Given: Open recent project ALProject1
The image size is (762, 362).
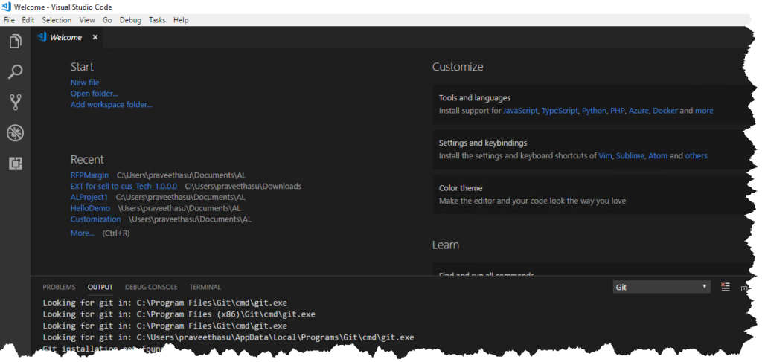Looking at the screenshot, I should pyautogui.click(x=89, y=198).
